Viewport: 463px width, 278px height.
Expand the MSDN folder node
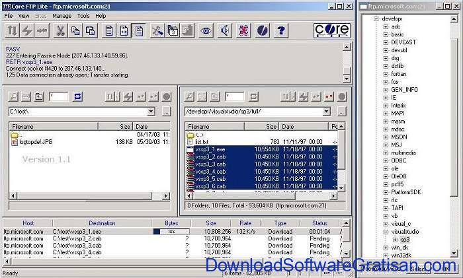pos(386,137)
